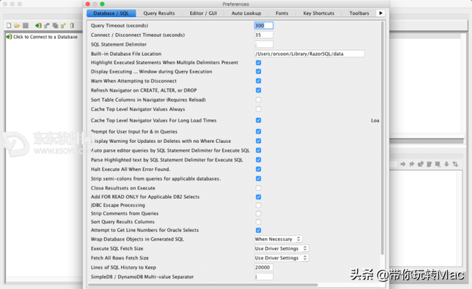
Task: Click the 'Query Timeout (seconds)' label
Action: point(119,26)
